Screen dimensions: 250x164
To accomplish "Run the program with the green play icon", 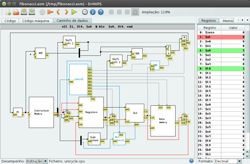I will (74, 12).
